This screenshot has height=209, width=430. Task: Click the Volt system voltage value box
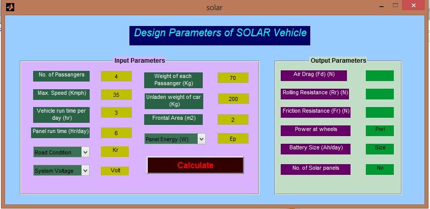click(x=115, y=171)
